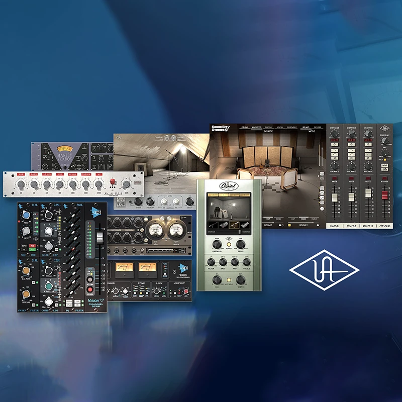
Task: Expand the side panel with the chevron arrow
Action: 318,176
